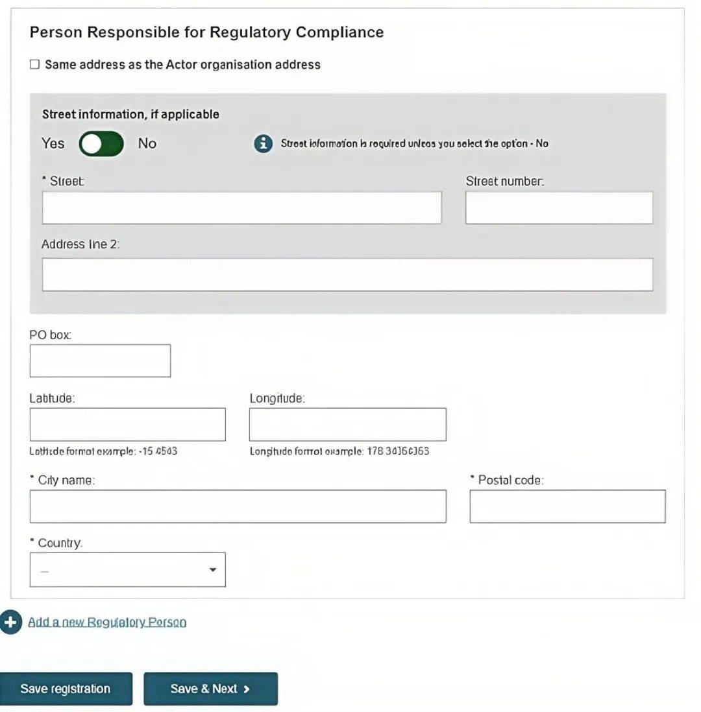Screen dimensions: 701x712
Task: Select the No option beside the street toggle
Action: (x=147, y=143)
